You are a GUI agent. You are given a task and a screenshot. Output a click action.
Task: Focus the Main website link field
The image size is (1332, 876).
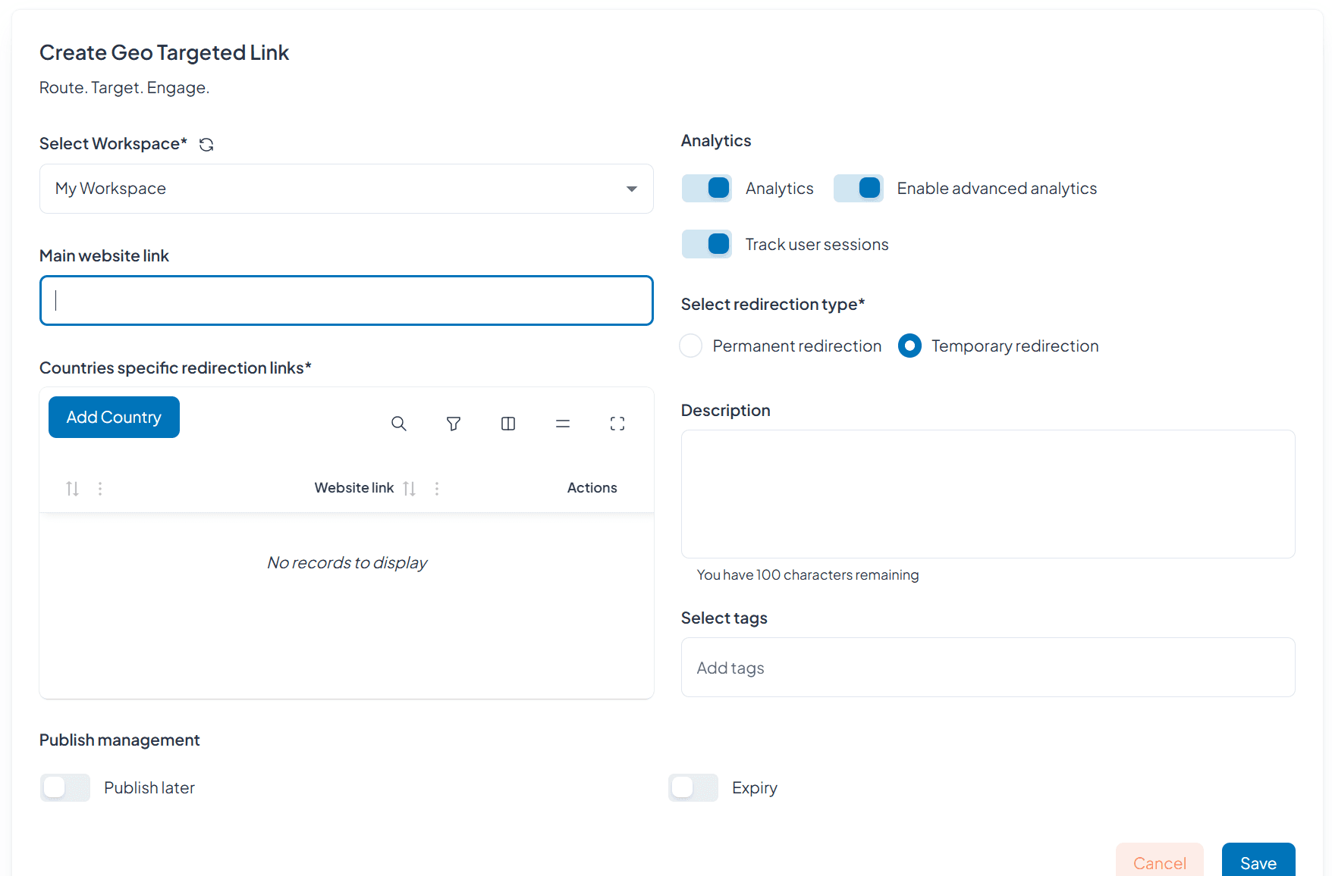tap(347, 301)
